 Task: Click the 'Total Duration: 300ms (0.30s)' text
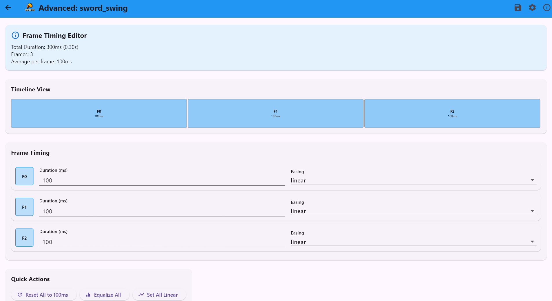[x=45, y=47]
